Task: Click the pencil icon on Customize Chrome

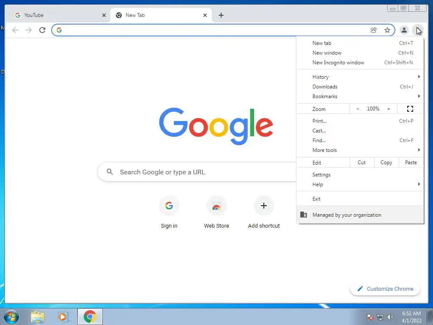Action: pyautogui.click(x=360, y=289)
